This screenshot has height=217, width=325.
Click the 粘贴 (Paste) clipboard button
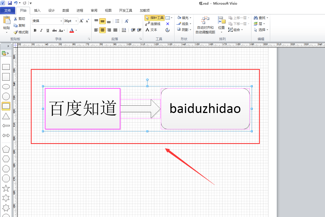coord(7,24)
